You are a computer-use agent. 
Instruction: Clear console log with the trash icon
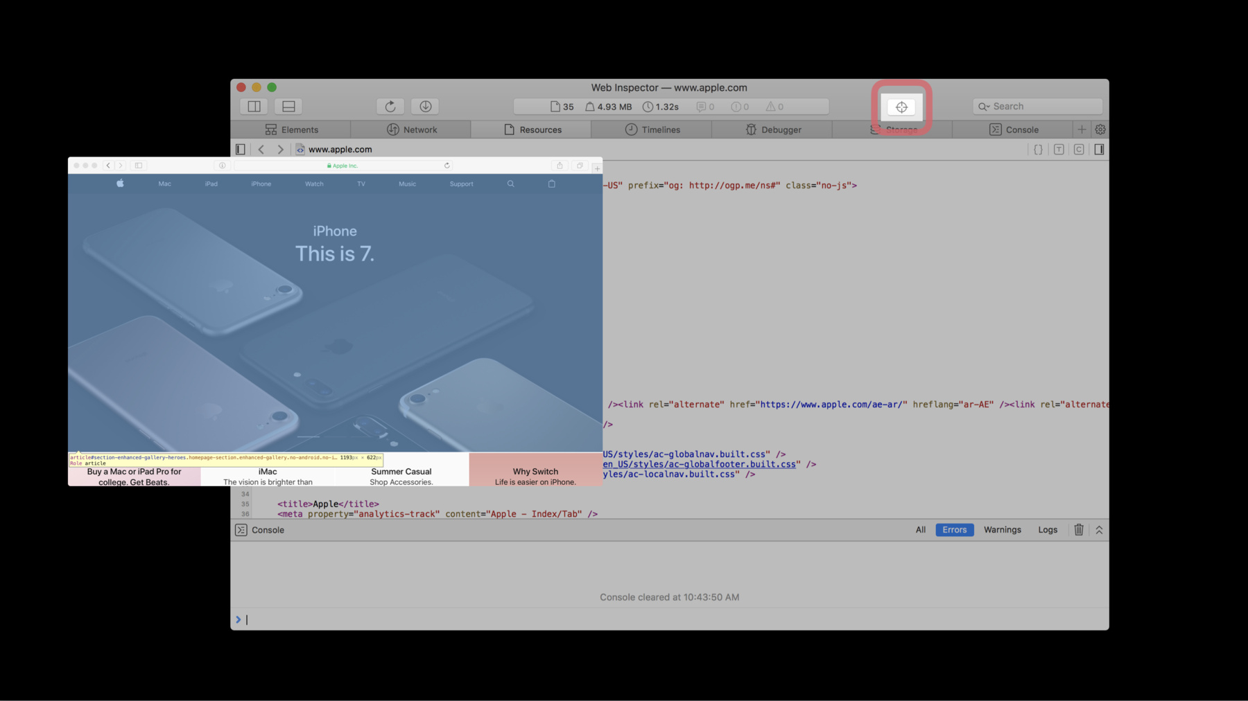click(1079, 530)
